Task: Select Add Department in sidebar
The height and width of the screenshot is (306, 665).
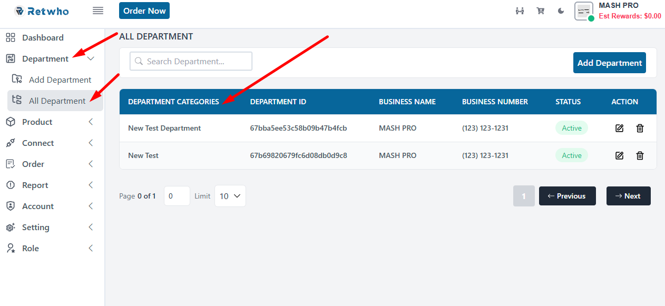Action: (x=60, y=80)
